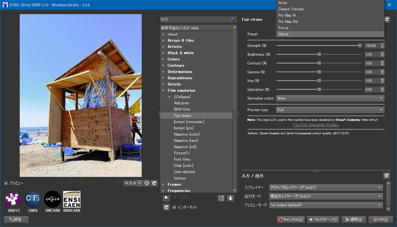
Task: Select Slide [color] filter
Action: (184, 166)
